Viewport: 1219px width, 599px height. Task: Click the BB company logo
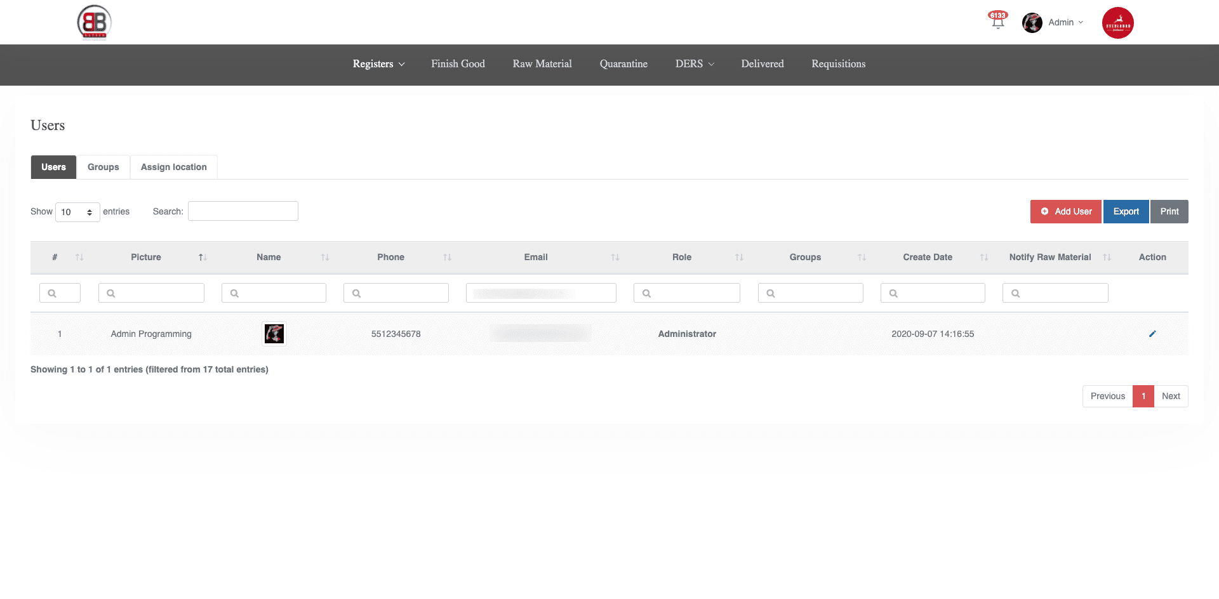94,22
